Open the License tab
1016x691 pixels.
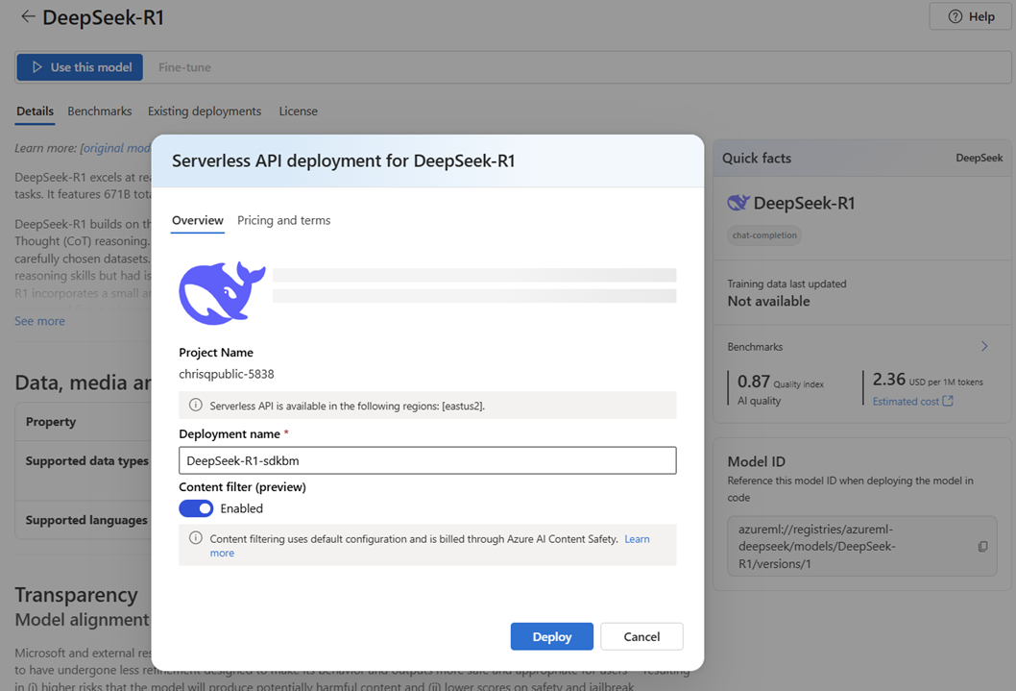(x=298, y=111)
